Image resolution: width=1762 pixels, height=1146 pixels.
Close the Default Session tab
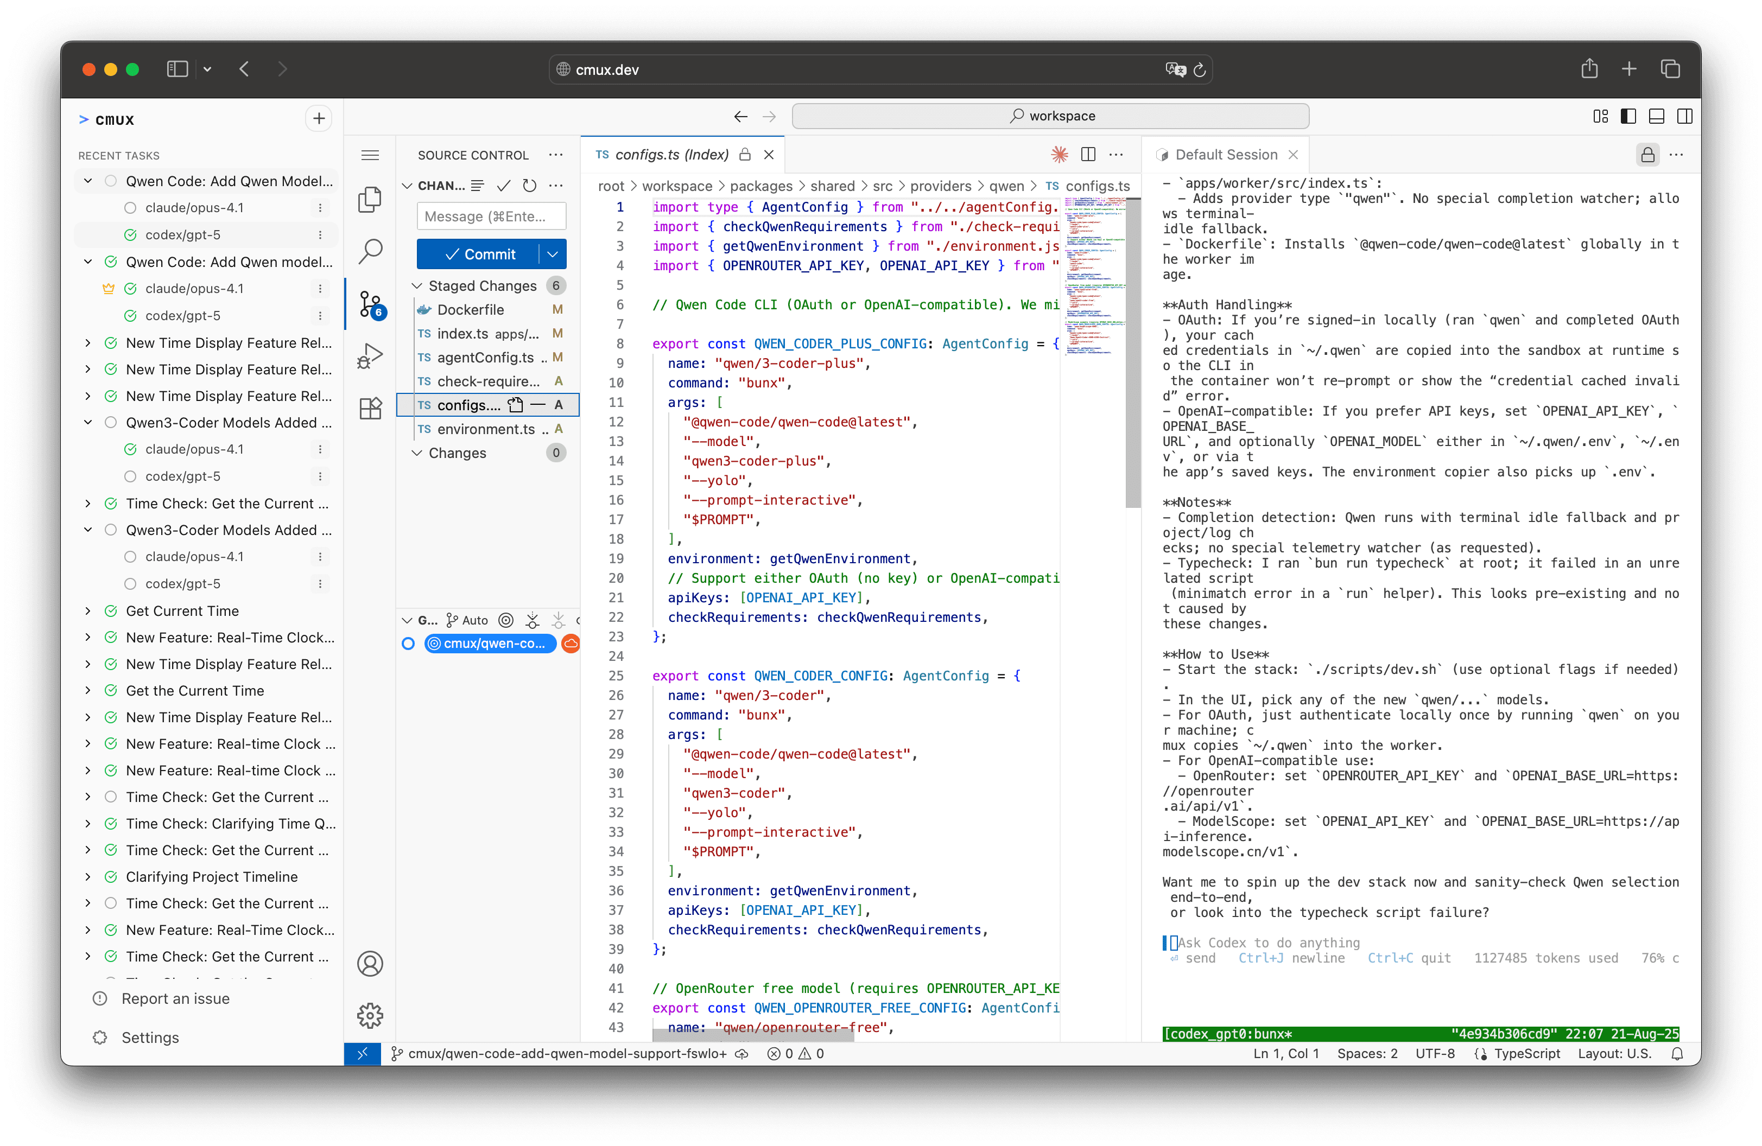[1292, 155]
